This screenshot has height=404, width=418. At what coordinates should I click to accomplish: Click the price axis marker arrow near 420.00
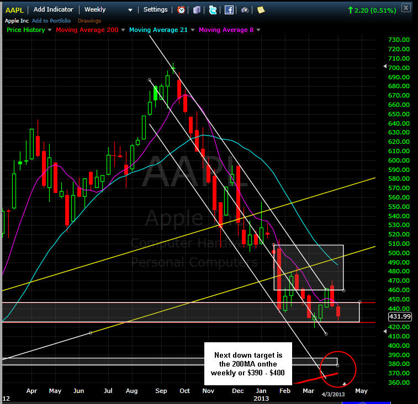click(385, 331)
